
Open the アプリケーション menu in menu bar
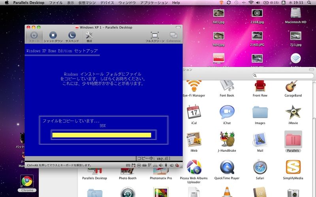coord(154,3)
